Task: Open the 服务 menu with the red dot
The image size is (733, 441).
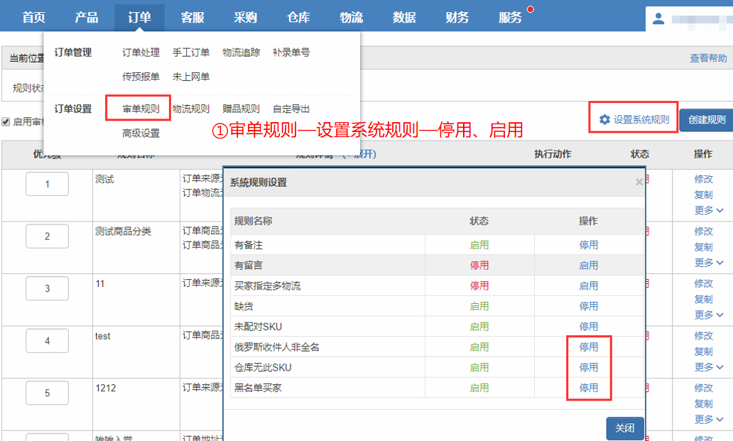Action: pos(510,18)
